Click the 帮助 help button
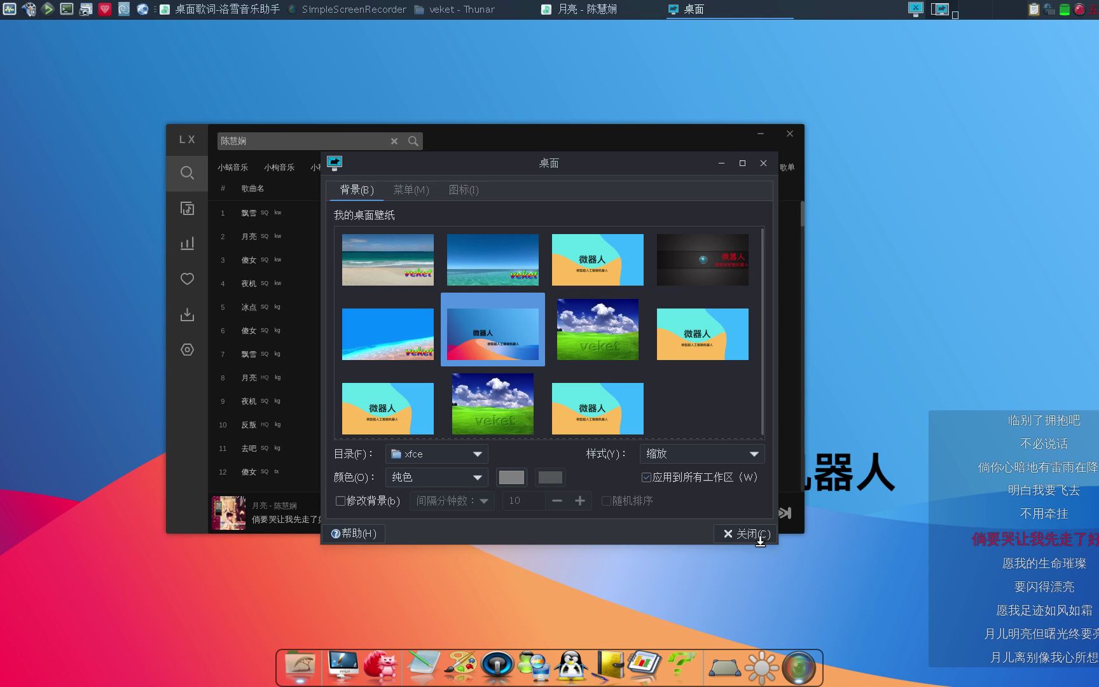 (354, 534)
